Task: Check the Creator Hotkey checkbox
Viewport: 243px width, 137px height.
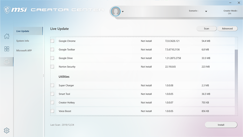Action: pos(52,102)
